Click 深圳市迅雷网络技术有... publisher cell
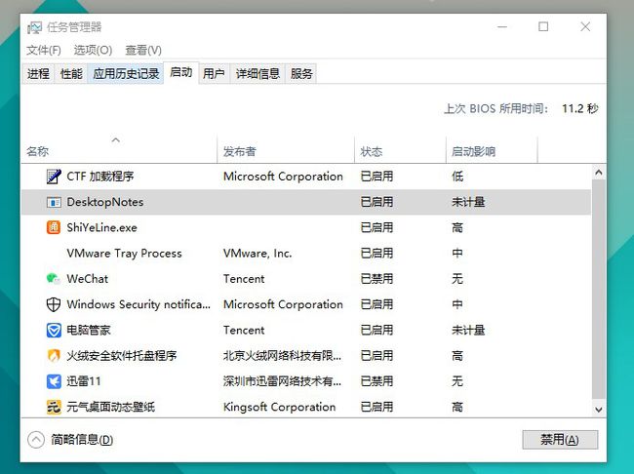 click(282, 381)
